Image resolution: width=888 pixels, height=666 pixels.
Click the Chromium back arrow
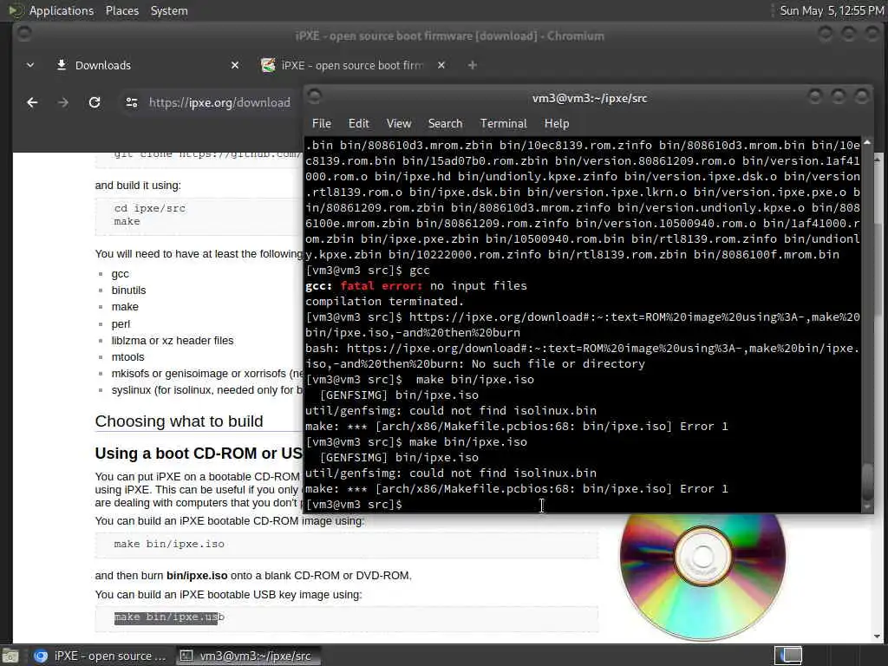click(x=32, y=102)
